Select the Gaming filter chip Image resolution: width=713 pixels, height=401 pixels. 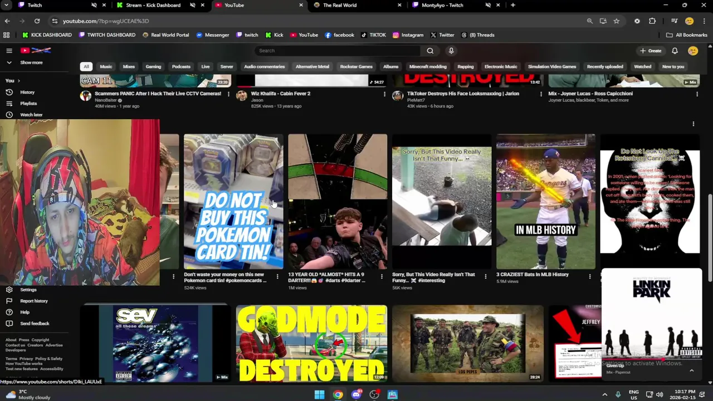click(153, 66)
